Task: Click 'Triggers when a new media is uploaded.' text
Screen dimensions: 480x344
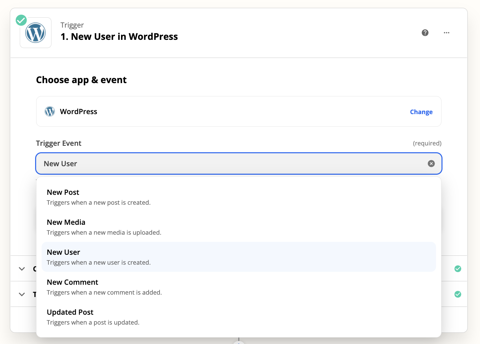Action: [104, 233]
